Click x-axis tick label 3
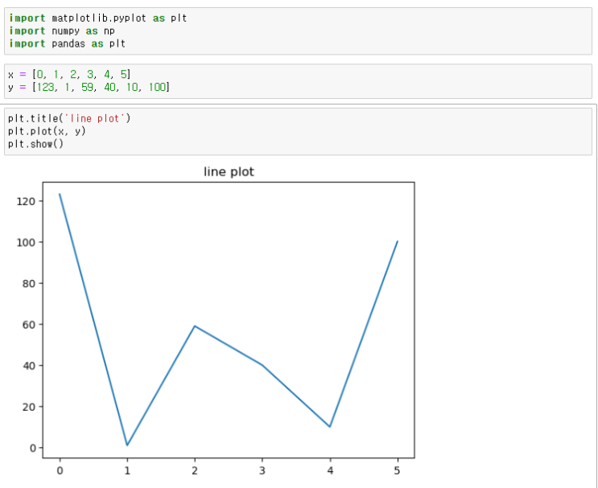Screen dimensions: 598x488 (262, 471)
